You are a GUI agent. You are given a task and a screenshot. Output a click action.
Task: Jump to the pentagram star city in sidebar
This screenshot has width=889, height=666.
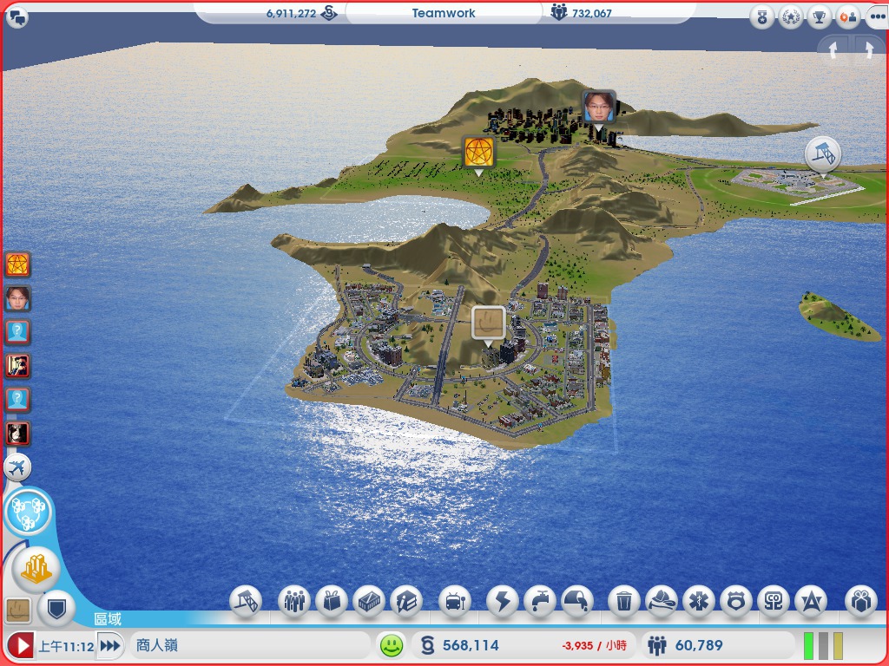tap(17, 264)
